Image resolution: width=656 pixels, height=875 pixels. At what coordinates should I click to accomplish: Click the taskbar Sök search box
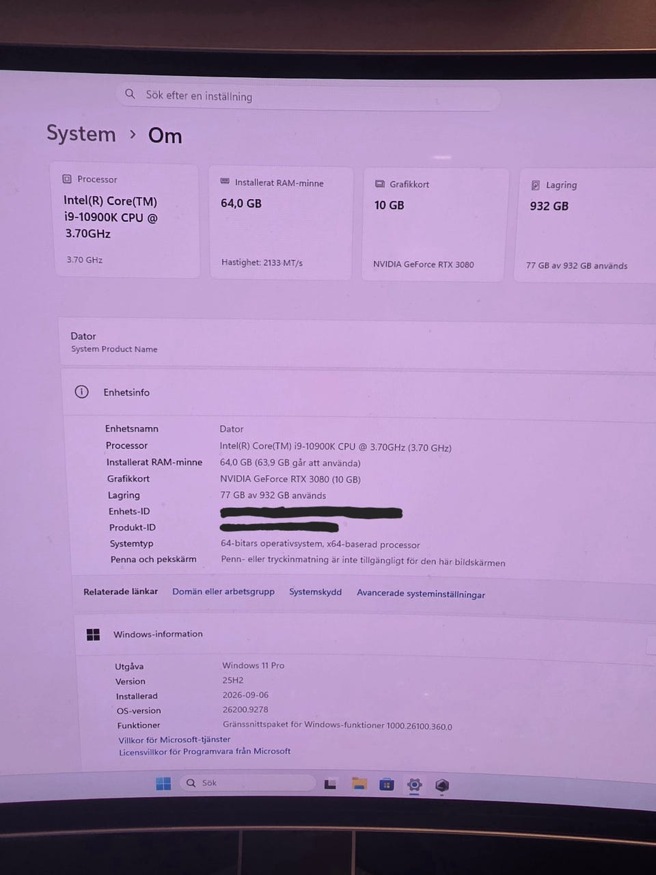247,783
